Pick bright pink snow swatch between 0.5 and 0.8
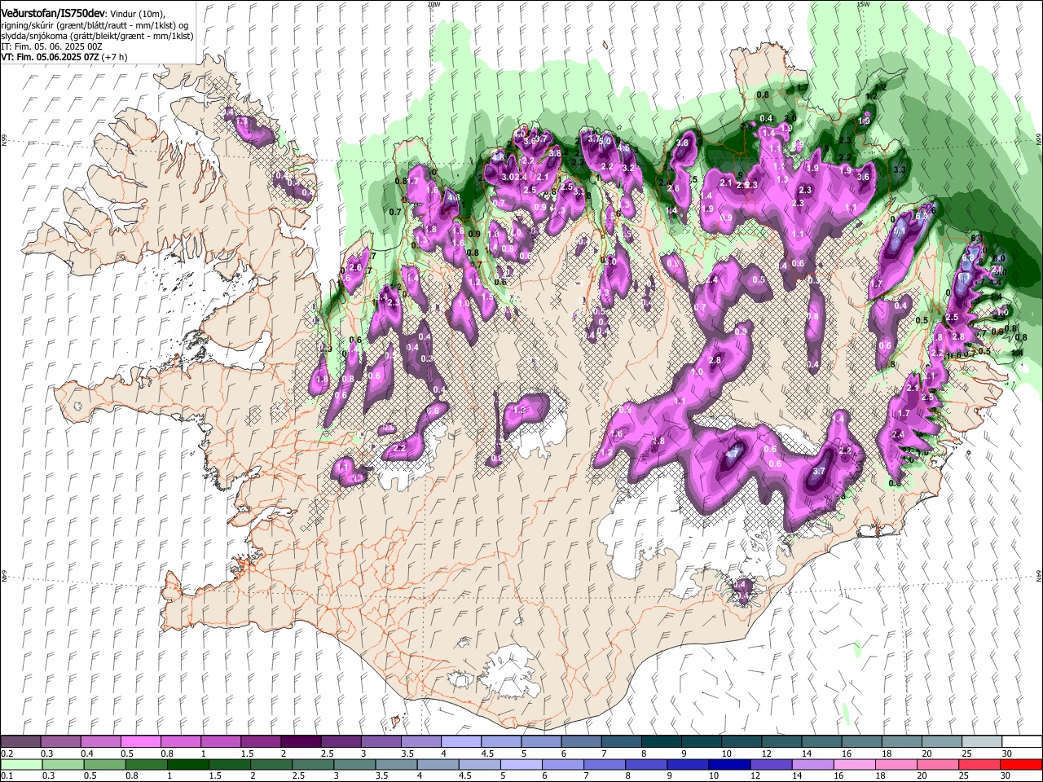 click(x=140, y=741)
